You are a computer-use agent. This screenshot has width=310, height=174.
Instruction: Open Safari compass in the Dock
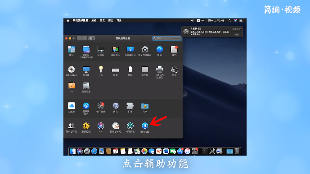tap(94, 151)
